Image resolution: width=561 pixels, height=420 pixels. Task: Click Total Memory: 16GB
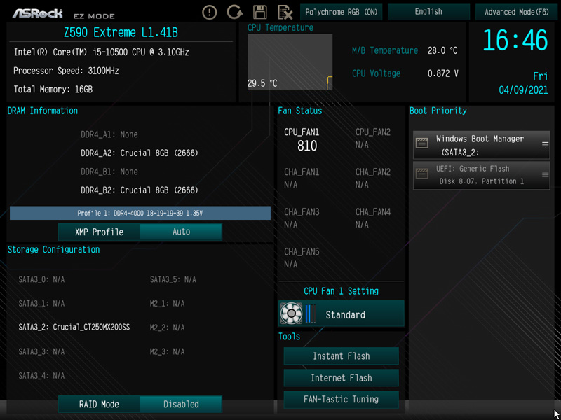click(53, 90)
